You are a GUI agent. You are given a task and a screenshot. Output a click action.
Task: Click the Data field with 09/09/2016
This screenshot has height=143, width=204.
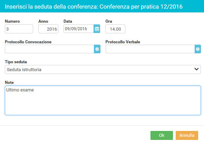(x=79, y=29)
